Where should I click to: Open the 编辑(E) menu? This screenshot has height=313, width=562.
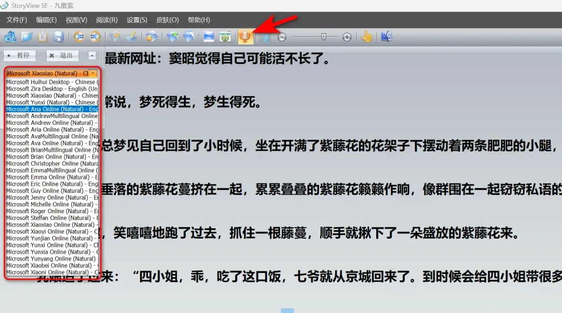[x=46, y=20]
